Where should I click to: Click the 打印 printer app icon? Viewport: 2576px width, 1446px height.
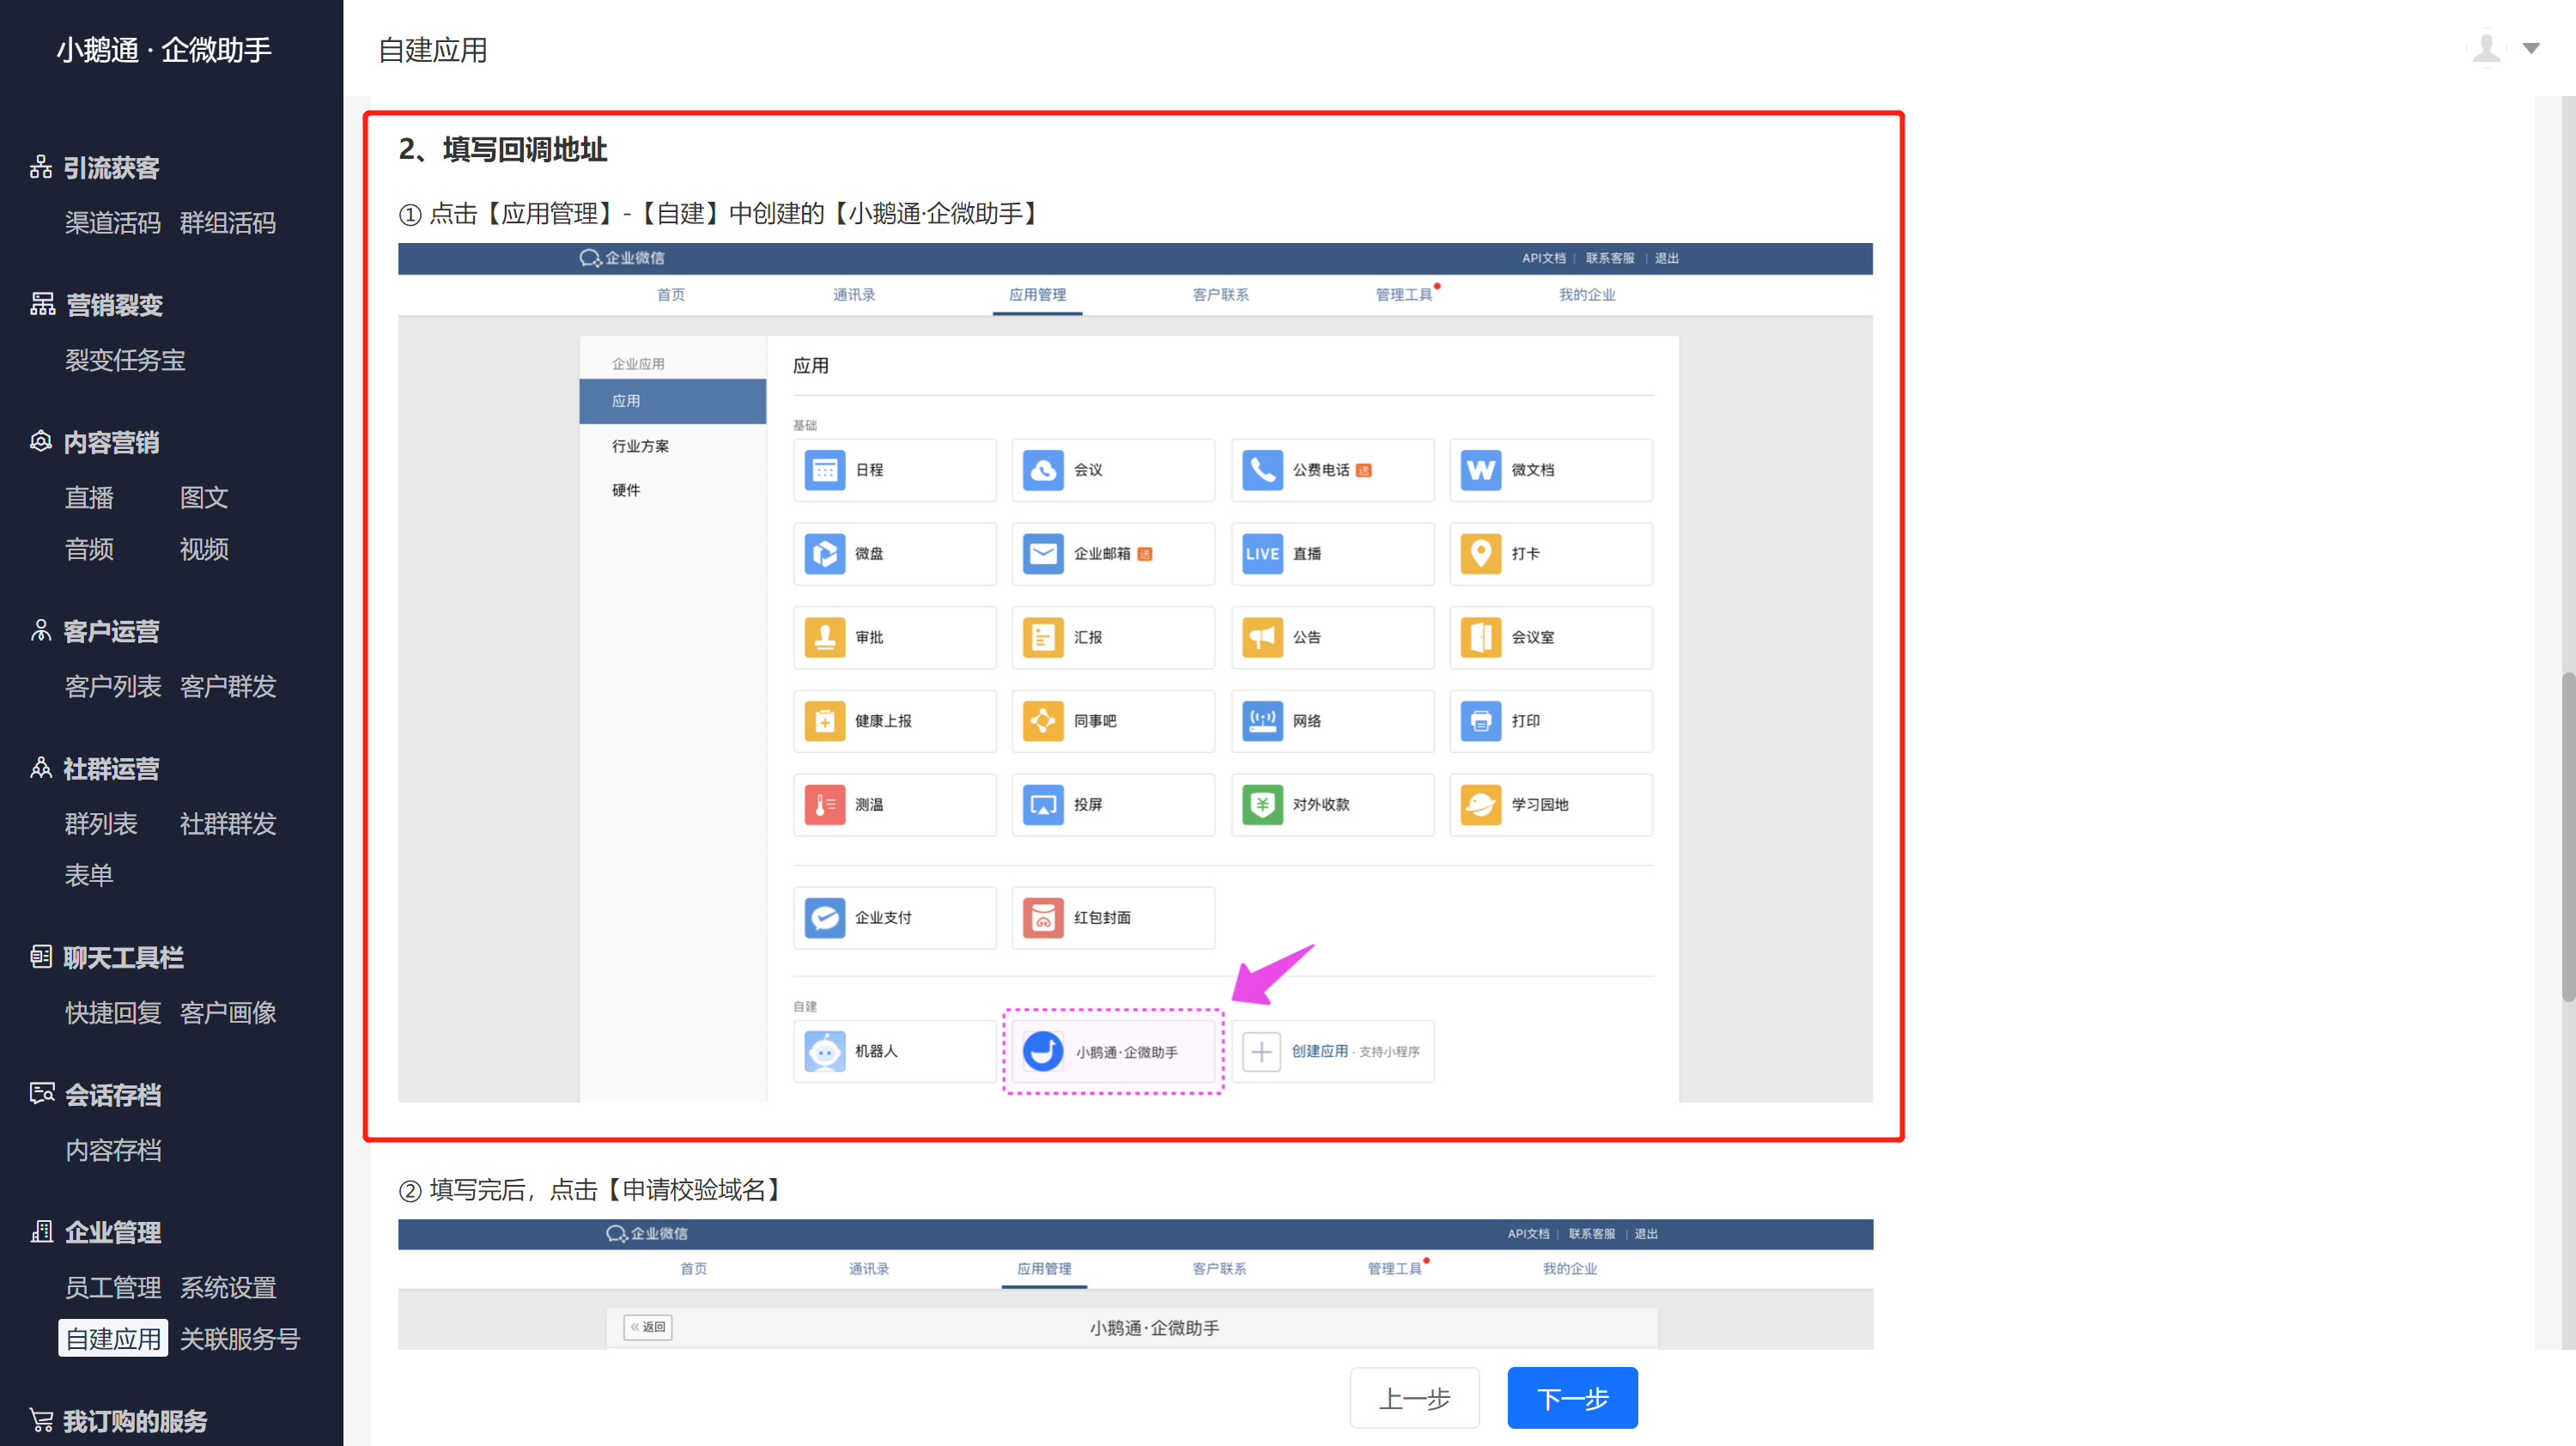click(1481, 720)
